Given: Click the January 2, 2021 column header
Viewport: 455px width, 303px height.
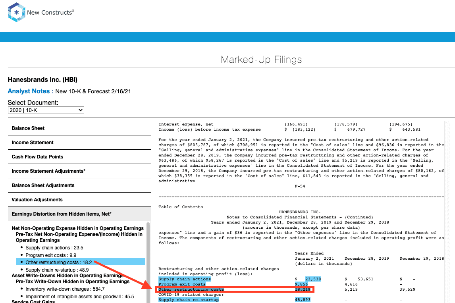Looking at the screenshot, I should [x=314, y=259].
